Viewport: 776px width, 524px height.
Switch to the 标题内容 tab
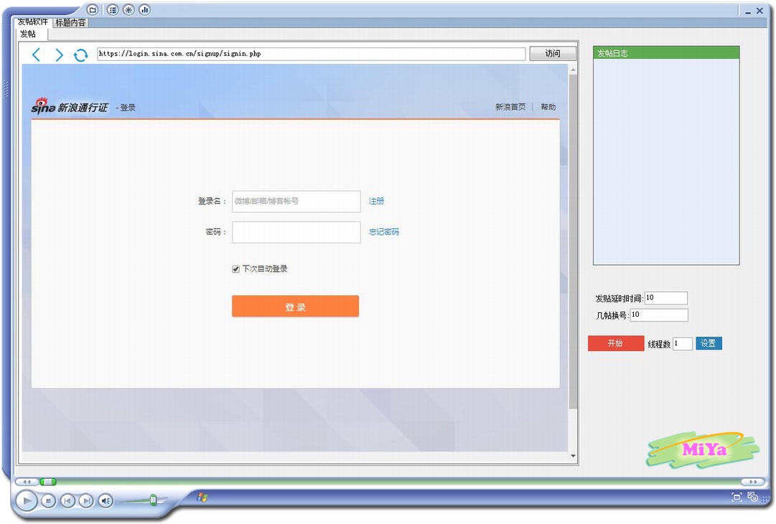70,22
